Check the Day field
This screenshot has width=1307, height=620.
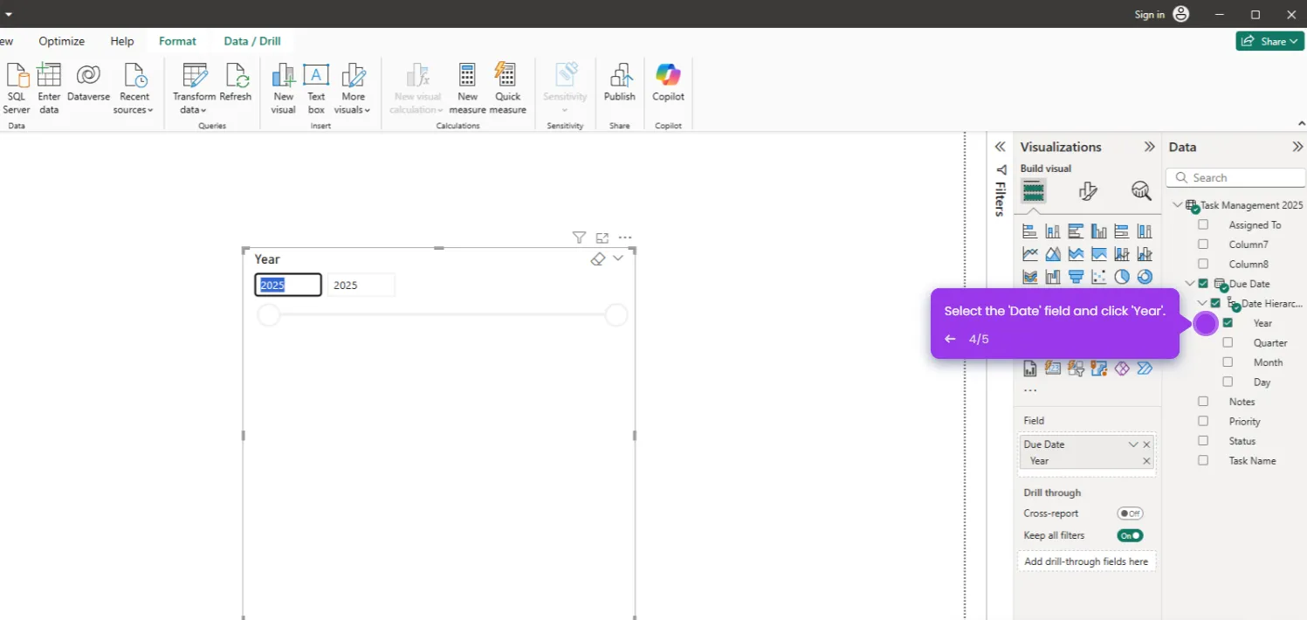1228,382
